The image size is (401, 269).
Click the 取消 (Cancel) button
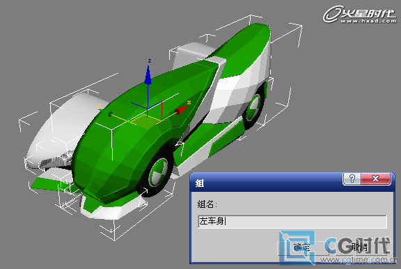361,247
